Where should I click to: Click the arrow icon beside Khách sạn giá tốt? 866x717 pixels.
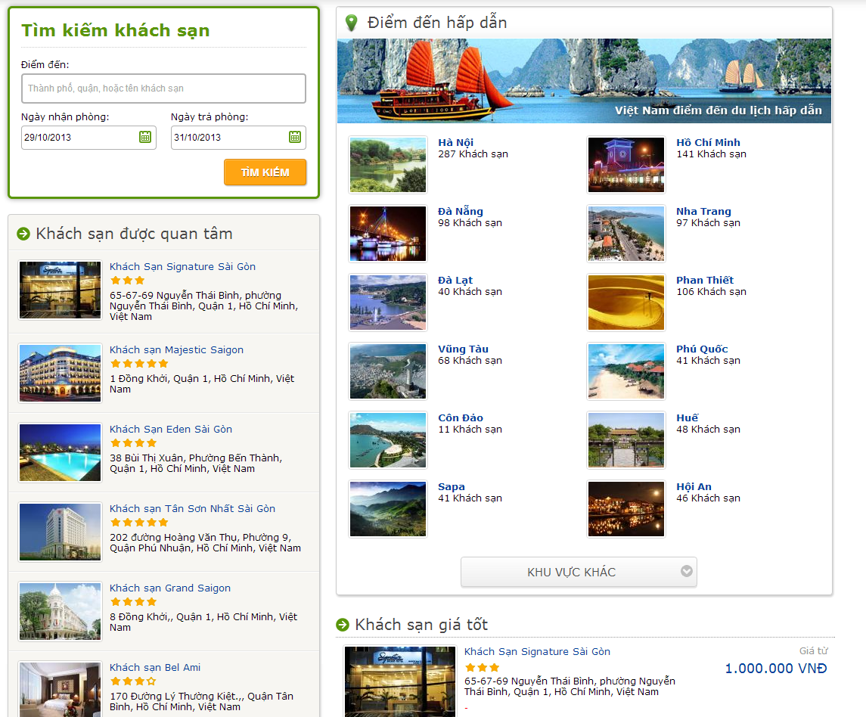coord(342,625)
